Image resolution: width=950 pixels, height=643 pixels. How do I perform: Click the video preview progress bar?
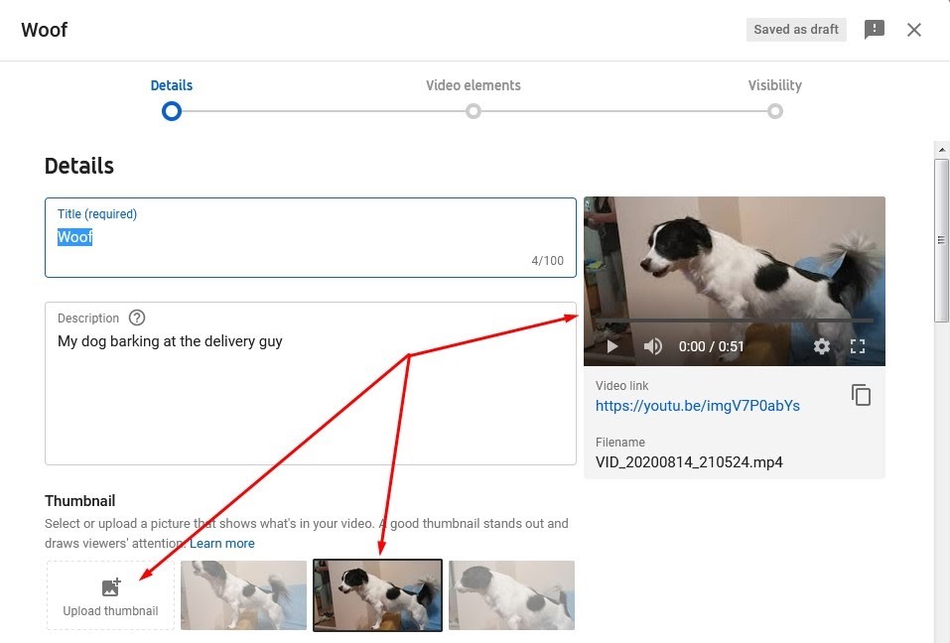[x=734, y=320]
